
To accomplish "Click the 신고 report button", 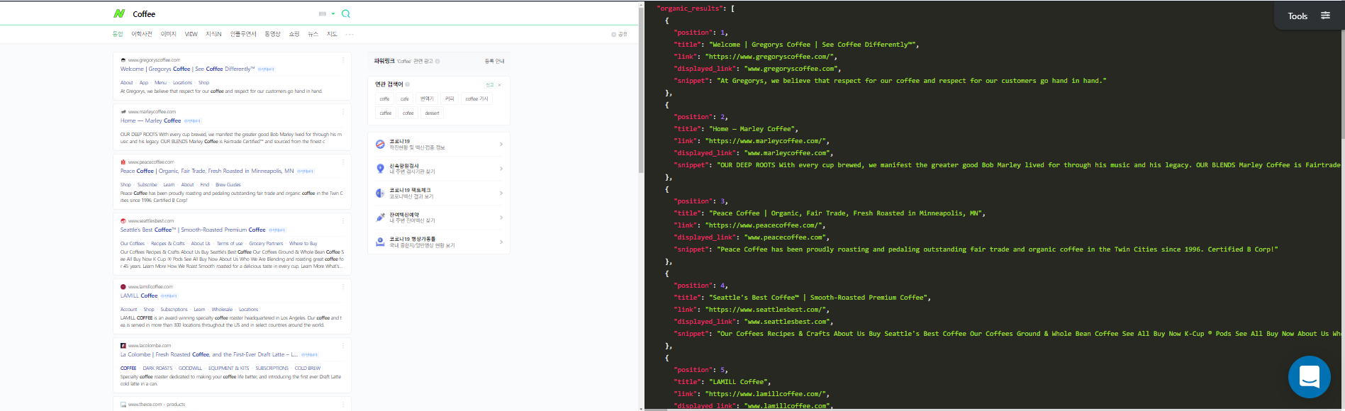I will 489,85.
